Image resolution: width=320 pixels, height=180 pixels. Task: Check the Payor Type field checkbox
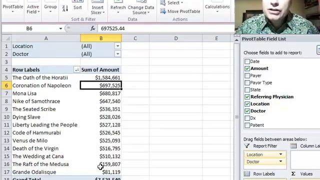pyautogui.click(x=247, y=82)
